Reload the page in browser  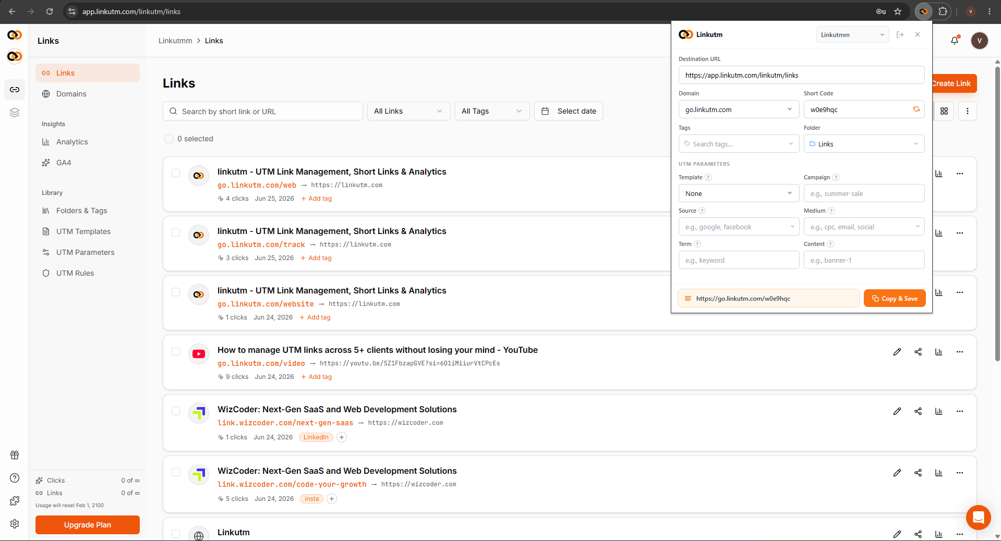[x=50, y=11]
